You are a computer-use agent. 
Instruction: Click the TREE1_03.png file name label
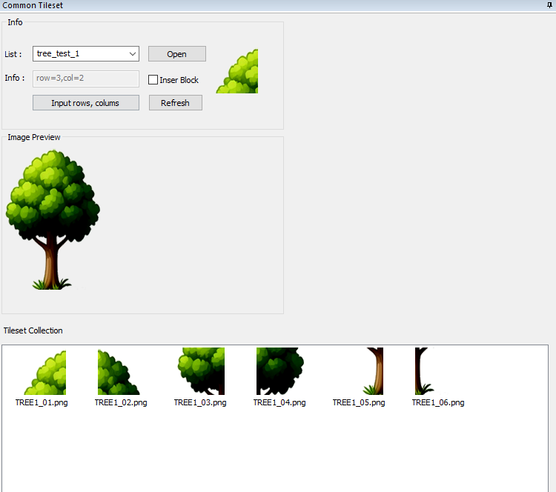(200, 403)
